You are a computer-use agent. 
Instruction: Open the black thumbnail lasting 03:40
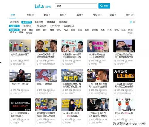tap(20, 105)
